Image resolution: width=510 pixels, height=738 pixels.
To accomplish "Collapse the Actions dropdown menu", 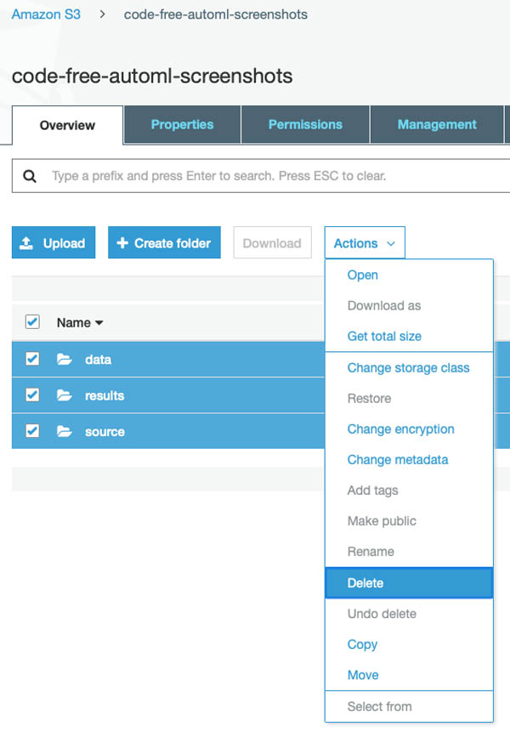I will (365, 243).
